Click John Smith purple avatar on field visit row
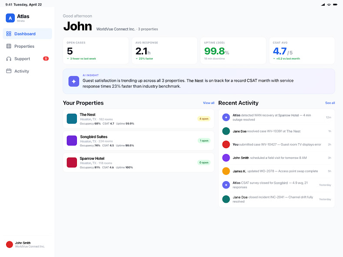Image resolution: width=343 pixels, height=257 pixels. [x=226, y=158]
